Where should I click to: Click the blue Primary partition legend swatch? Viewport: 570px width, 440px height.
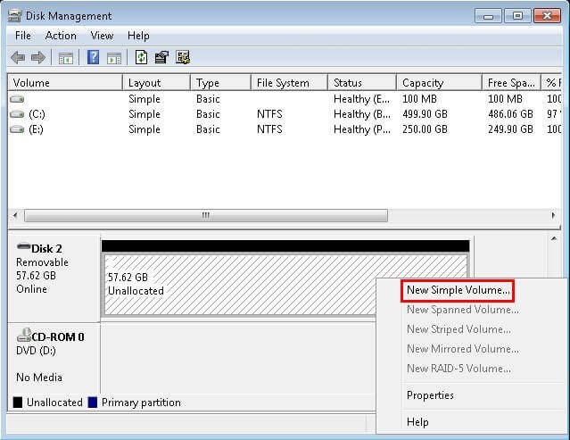tap(93, 403)
